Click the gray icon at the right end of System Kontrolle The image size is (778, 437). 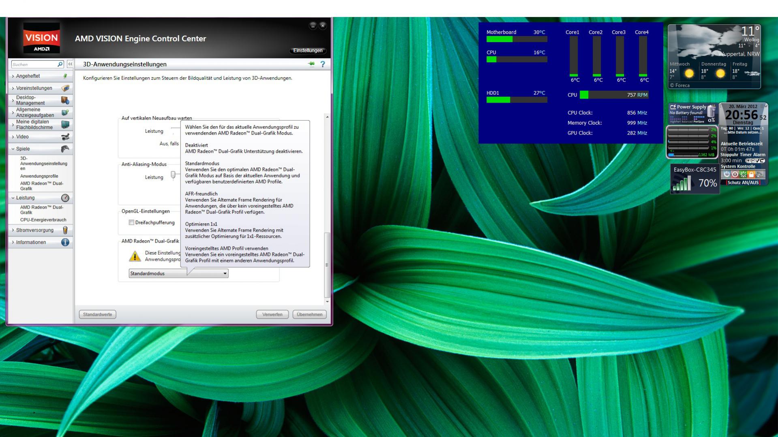coord(760,174)
